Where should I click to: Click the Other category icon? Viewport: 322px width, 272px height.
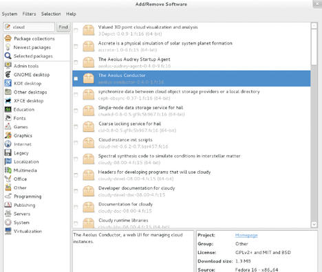pos(8,188)
